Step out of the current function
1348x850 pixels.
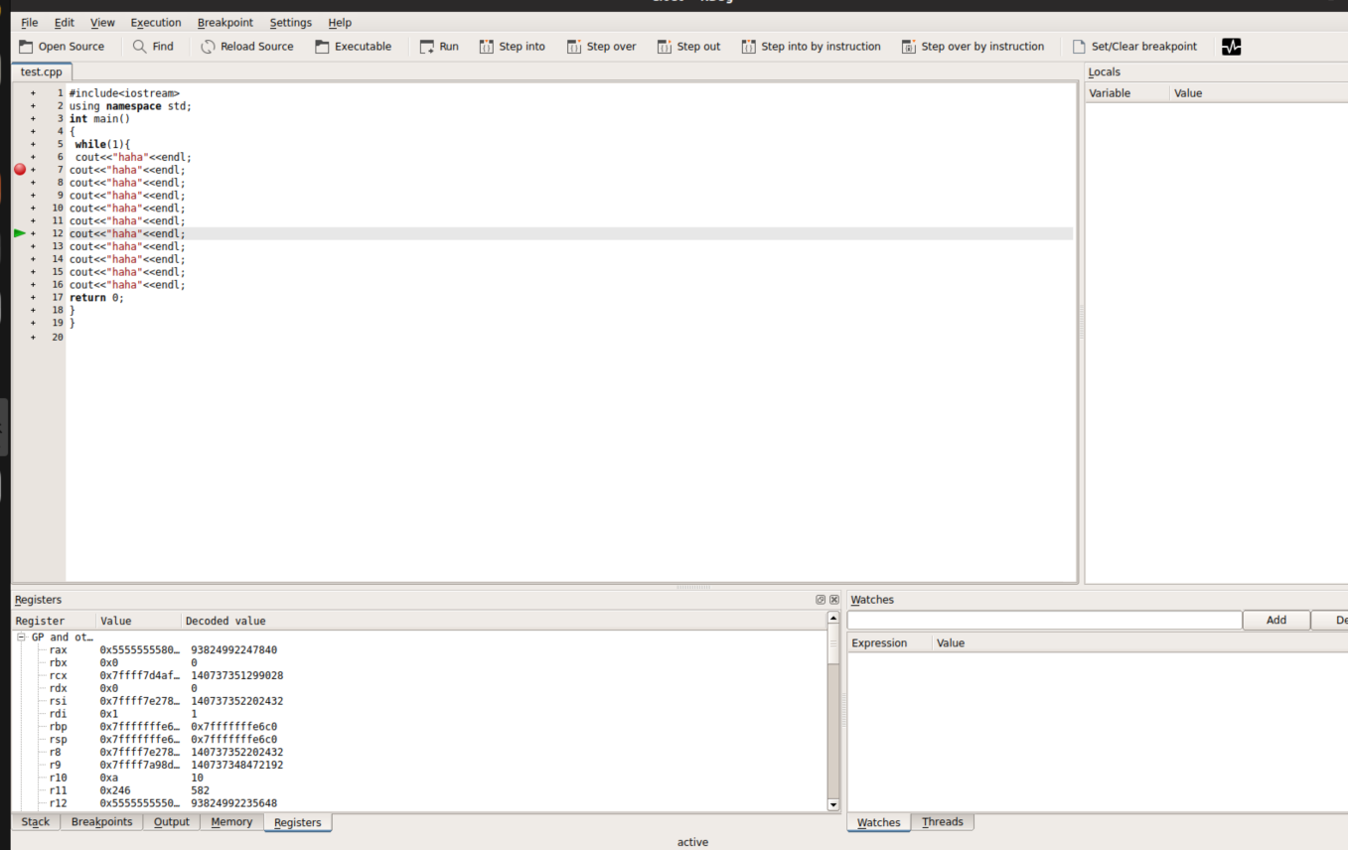pos(689,47)
